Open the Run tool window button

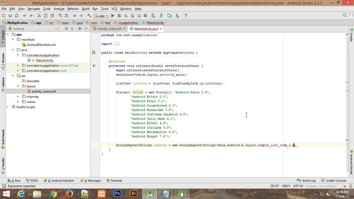tap(14, 181)
